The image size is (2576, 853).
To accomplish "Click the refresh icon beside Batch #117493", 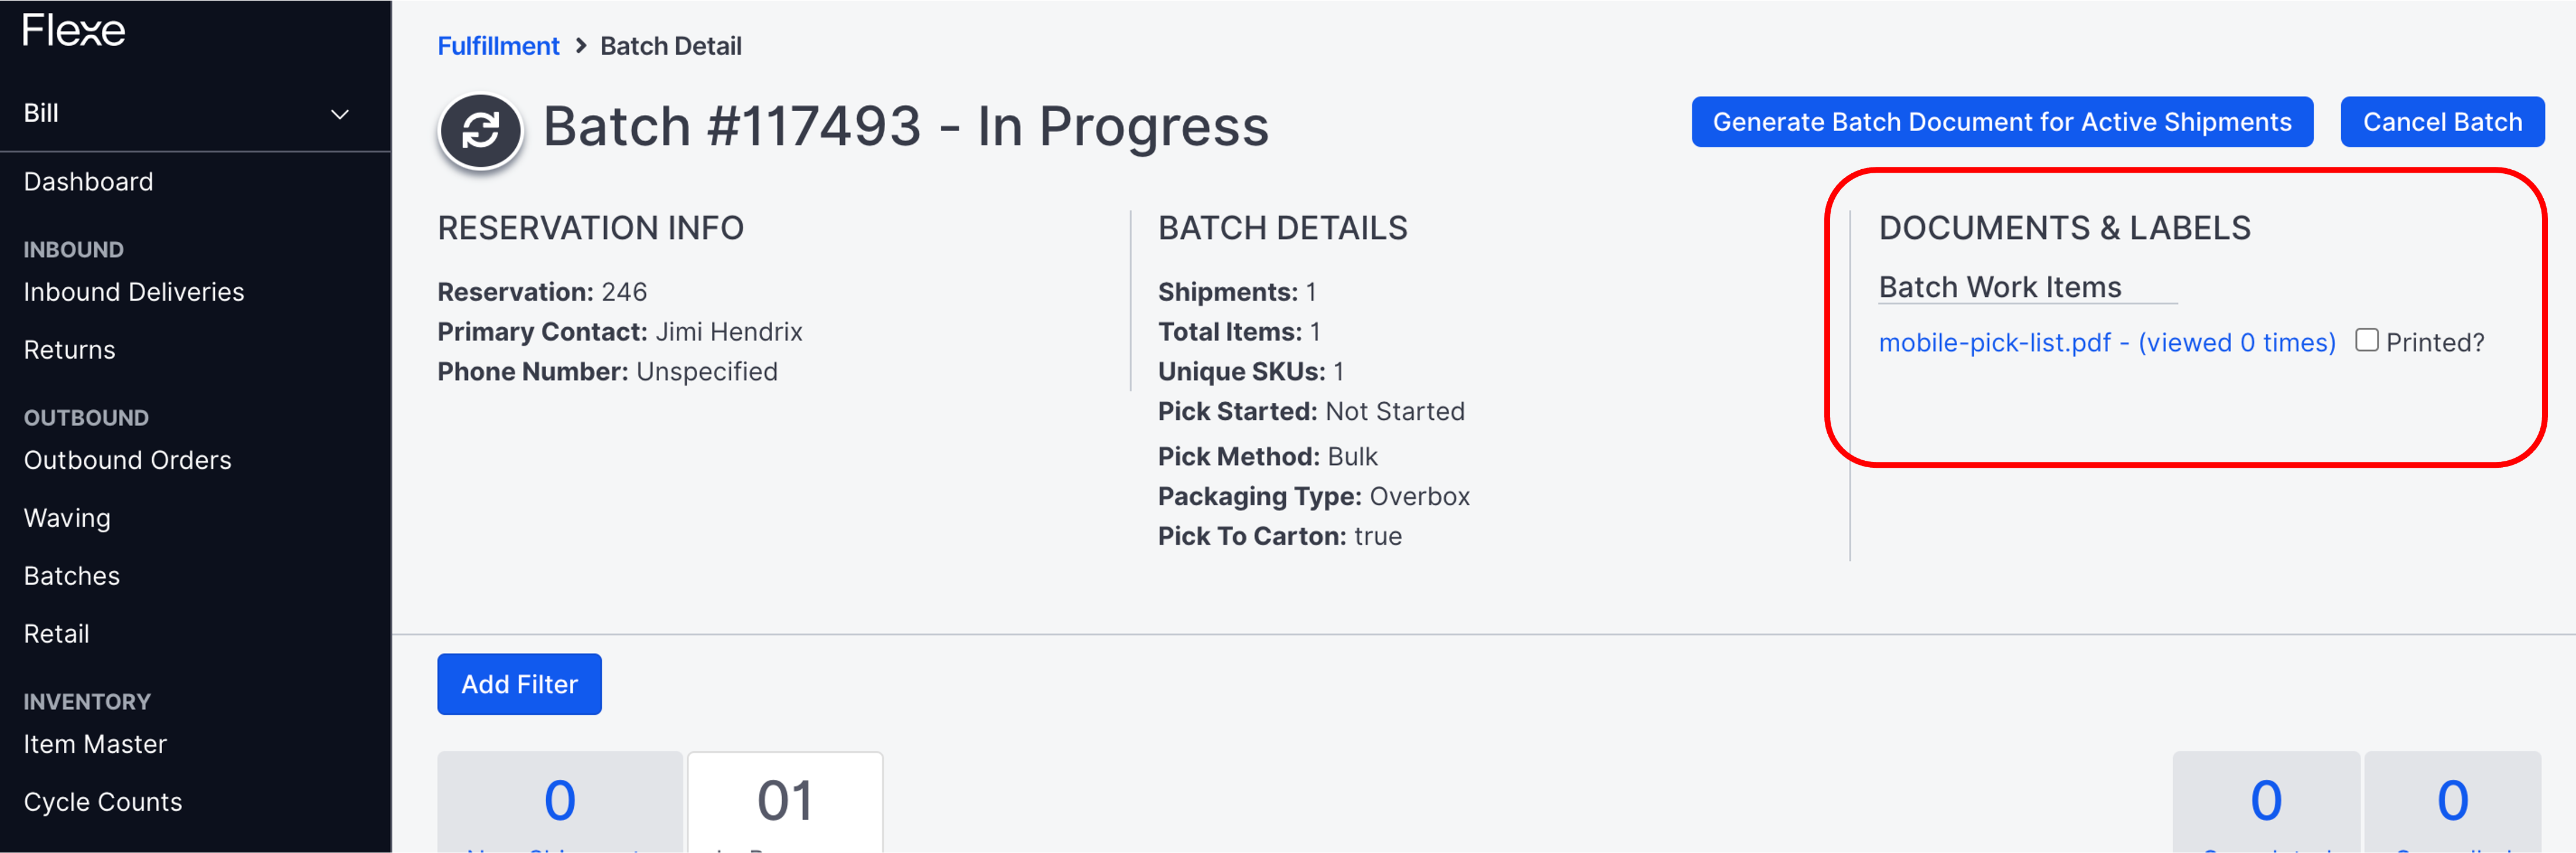I will click(480, 130).
